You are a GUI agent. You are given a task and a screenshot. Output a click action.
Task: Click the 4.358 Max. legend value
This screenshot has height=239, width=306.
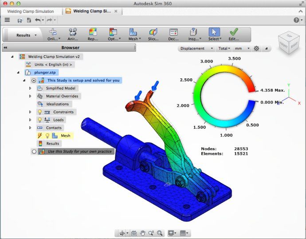click(x=272, y=90)
